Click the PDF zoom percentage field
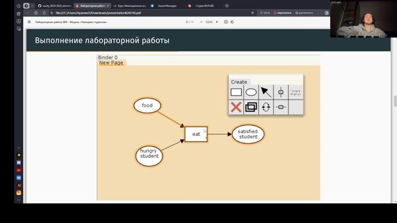 point(209,22)
